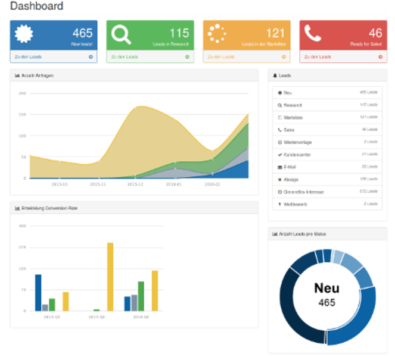Click the icon on the 'Warteliste' row

[279, 117]
